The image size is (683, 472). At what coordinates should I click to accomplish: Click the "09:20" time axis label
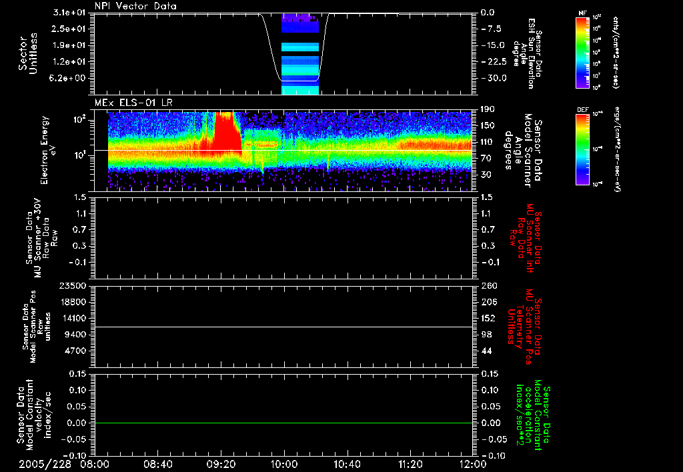point(221,464)
